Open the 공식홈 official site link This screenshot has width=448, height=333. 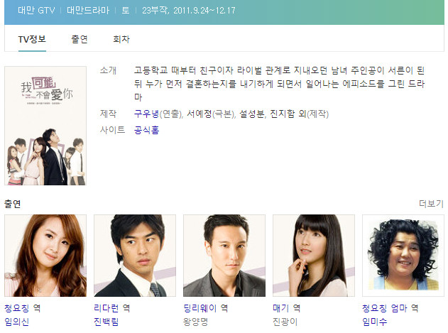click(x=146, y=130)
